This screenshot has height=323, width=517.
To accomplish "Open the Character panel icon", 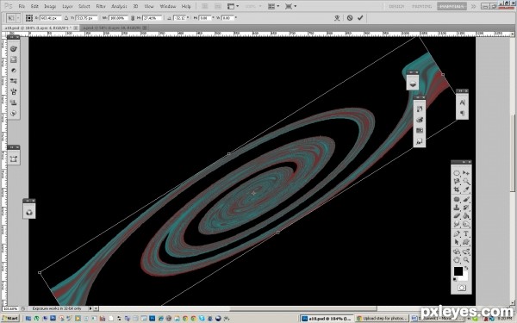I will (462, 102).
